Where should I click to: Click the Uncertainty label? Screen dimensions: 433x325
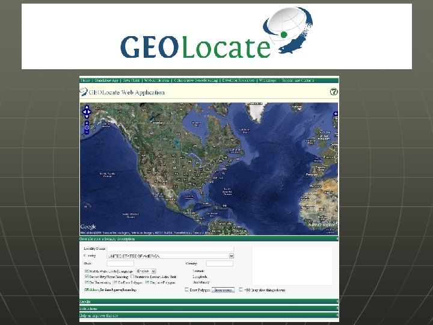coord(201,282)
